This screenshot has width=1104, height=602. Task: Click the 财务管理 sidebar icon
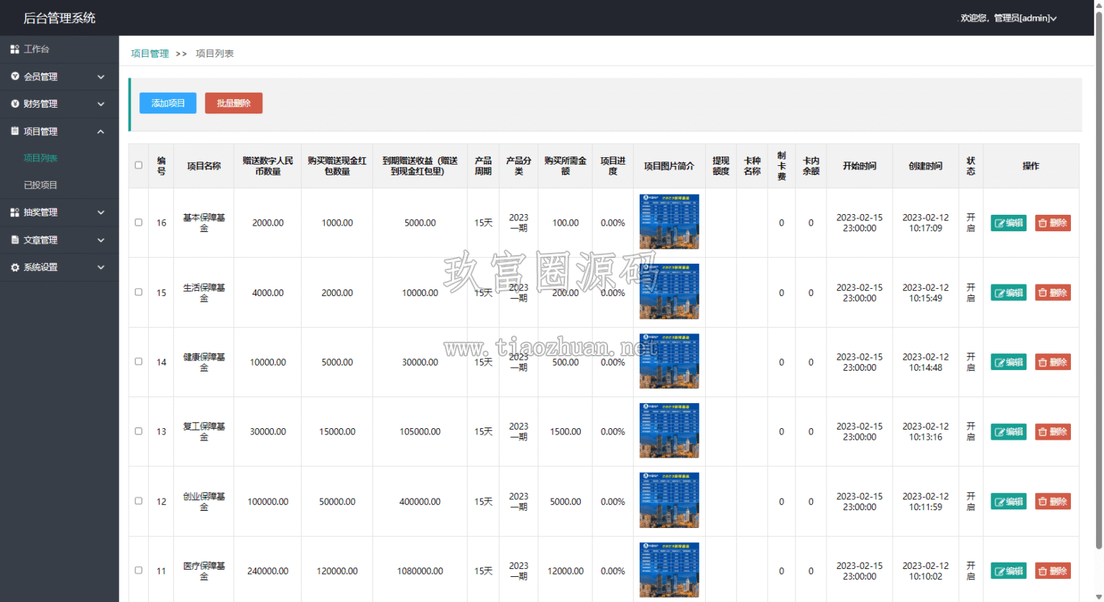14,103
